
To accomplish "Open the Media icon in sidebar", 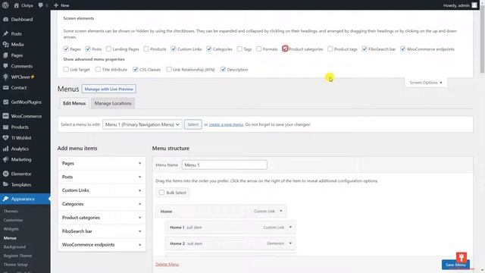I will click(x=5, y=44).
